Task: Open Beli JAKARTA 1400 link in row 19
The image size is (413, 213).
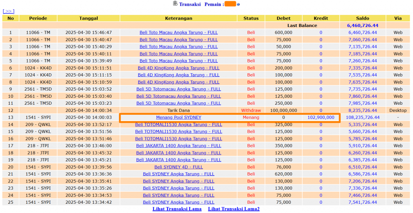Action: point(179,160)
